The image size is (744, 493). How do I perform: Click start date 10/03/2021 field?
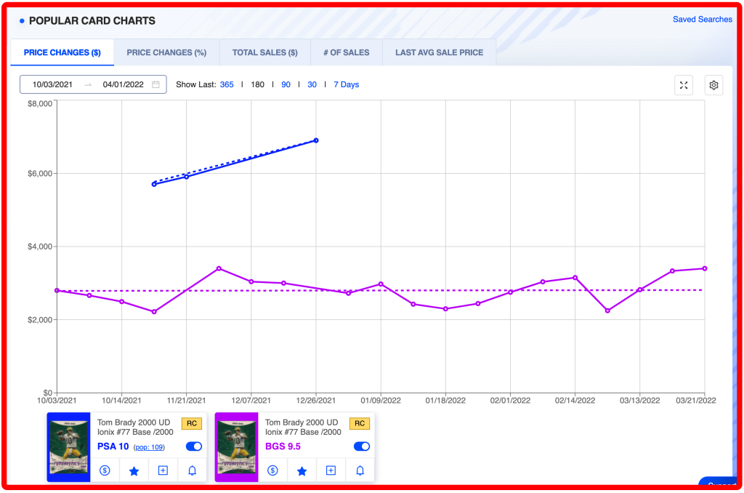pyautogui.click(x=52, y=84)
